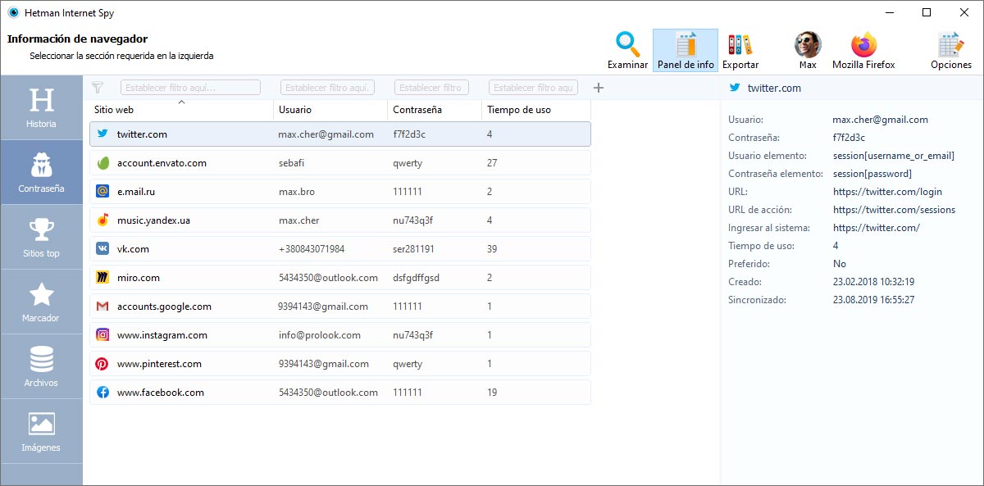Select the www.instagram.com entry
This screenshot has width=984, height=486.
[x=340, y=335]
